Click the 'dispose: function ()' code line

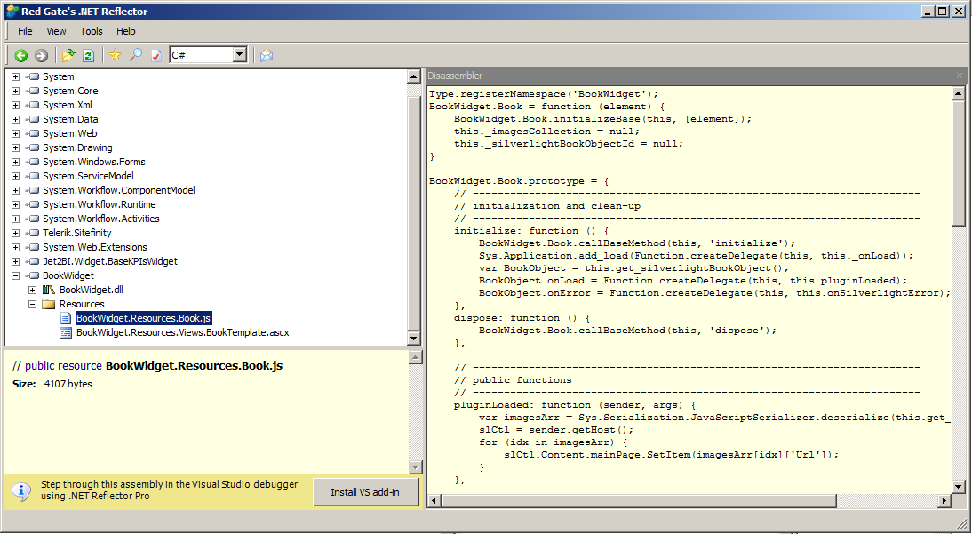pyautogui.click(x=522, y=317)
